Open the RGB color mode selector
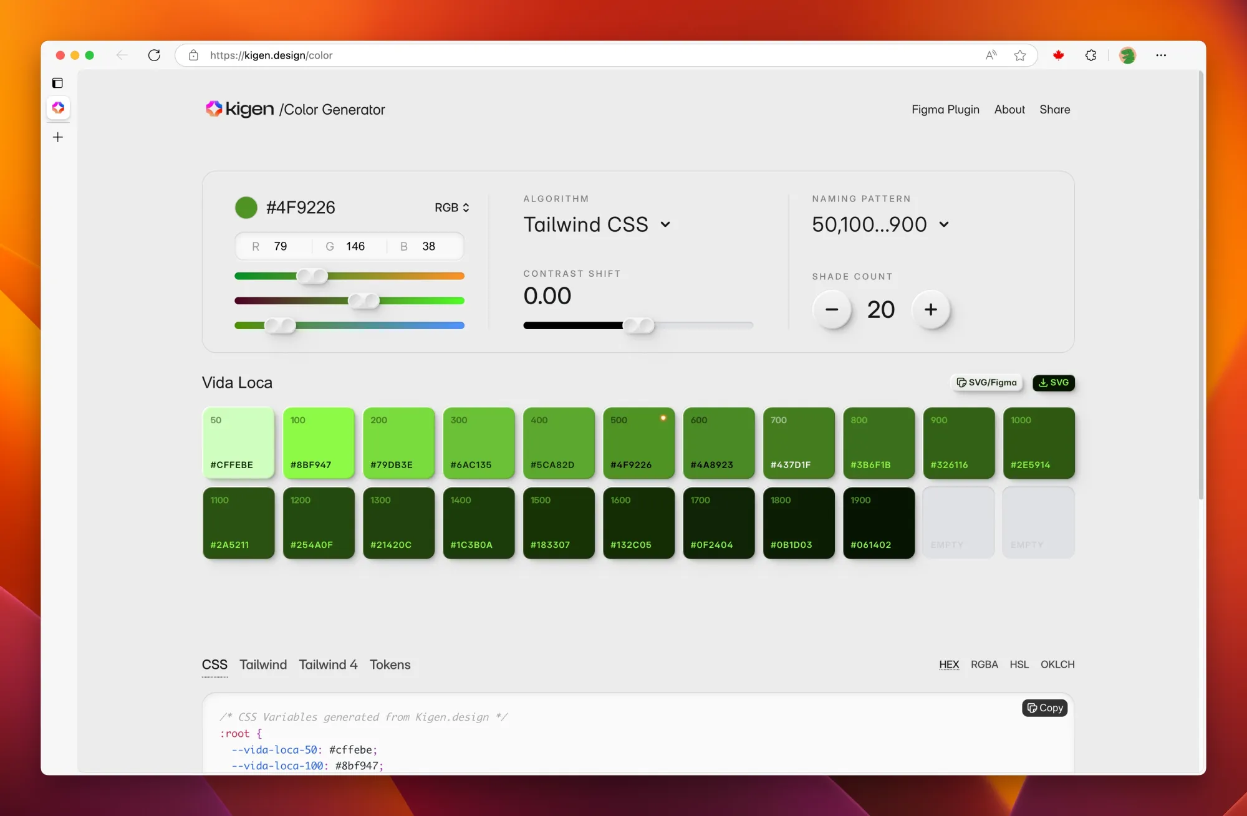 [x=451, y=208]
